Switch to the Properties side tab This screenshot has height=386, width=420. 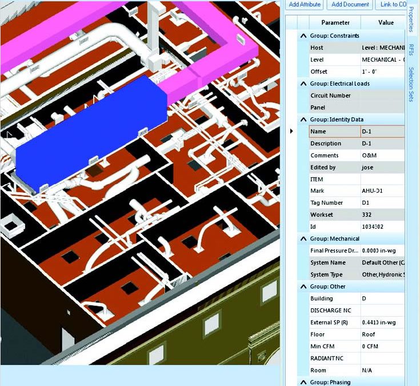(x=411, y=19)
